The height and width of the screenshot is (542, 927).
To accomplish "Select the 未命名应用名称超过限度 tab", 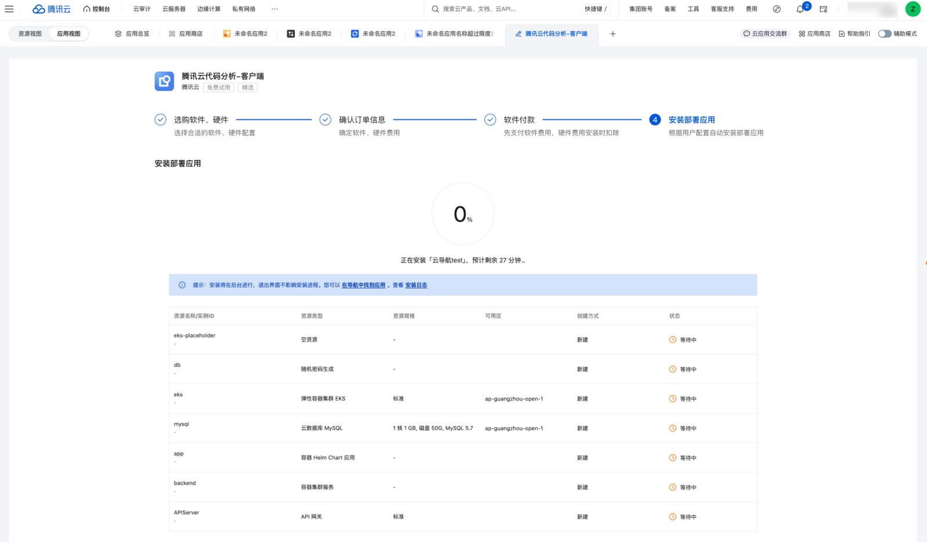I will click(x=454, y=34).
